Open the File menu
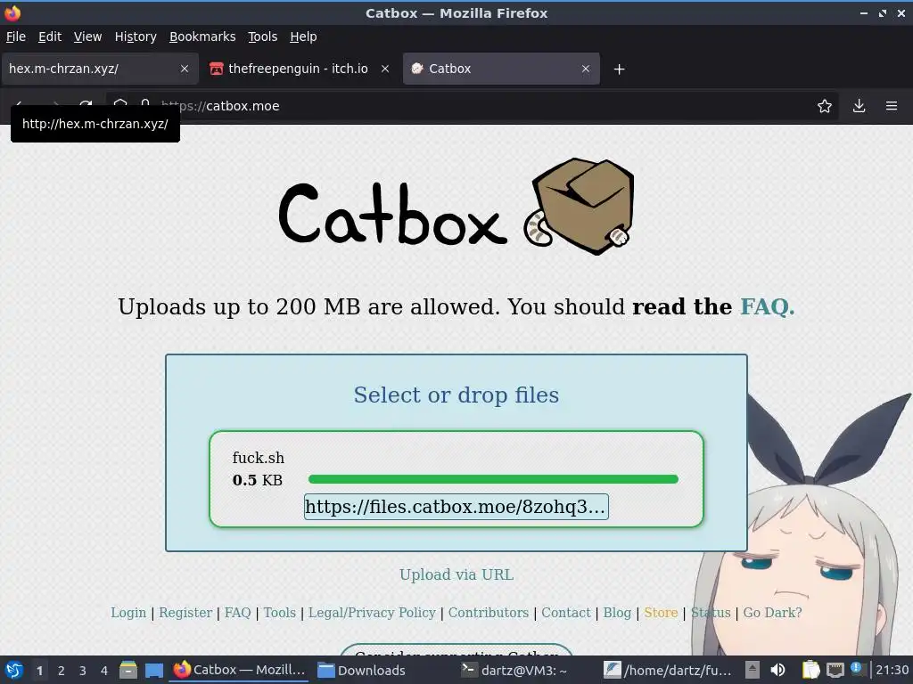 click(x=16, y=37)
